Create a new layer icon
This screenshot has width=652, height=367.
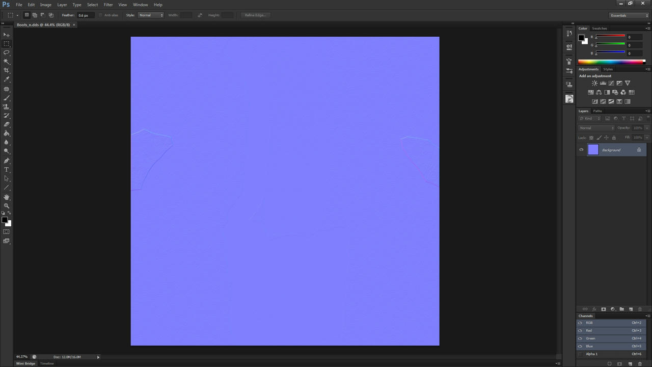point(631,309)
